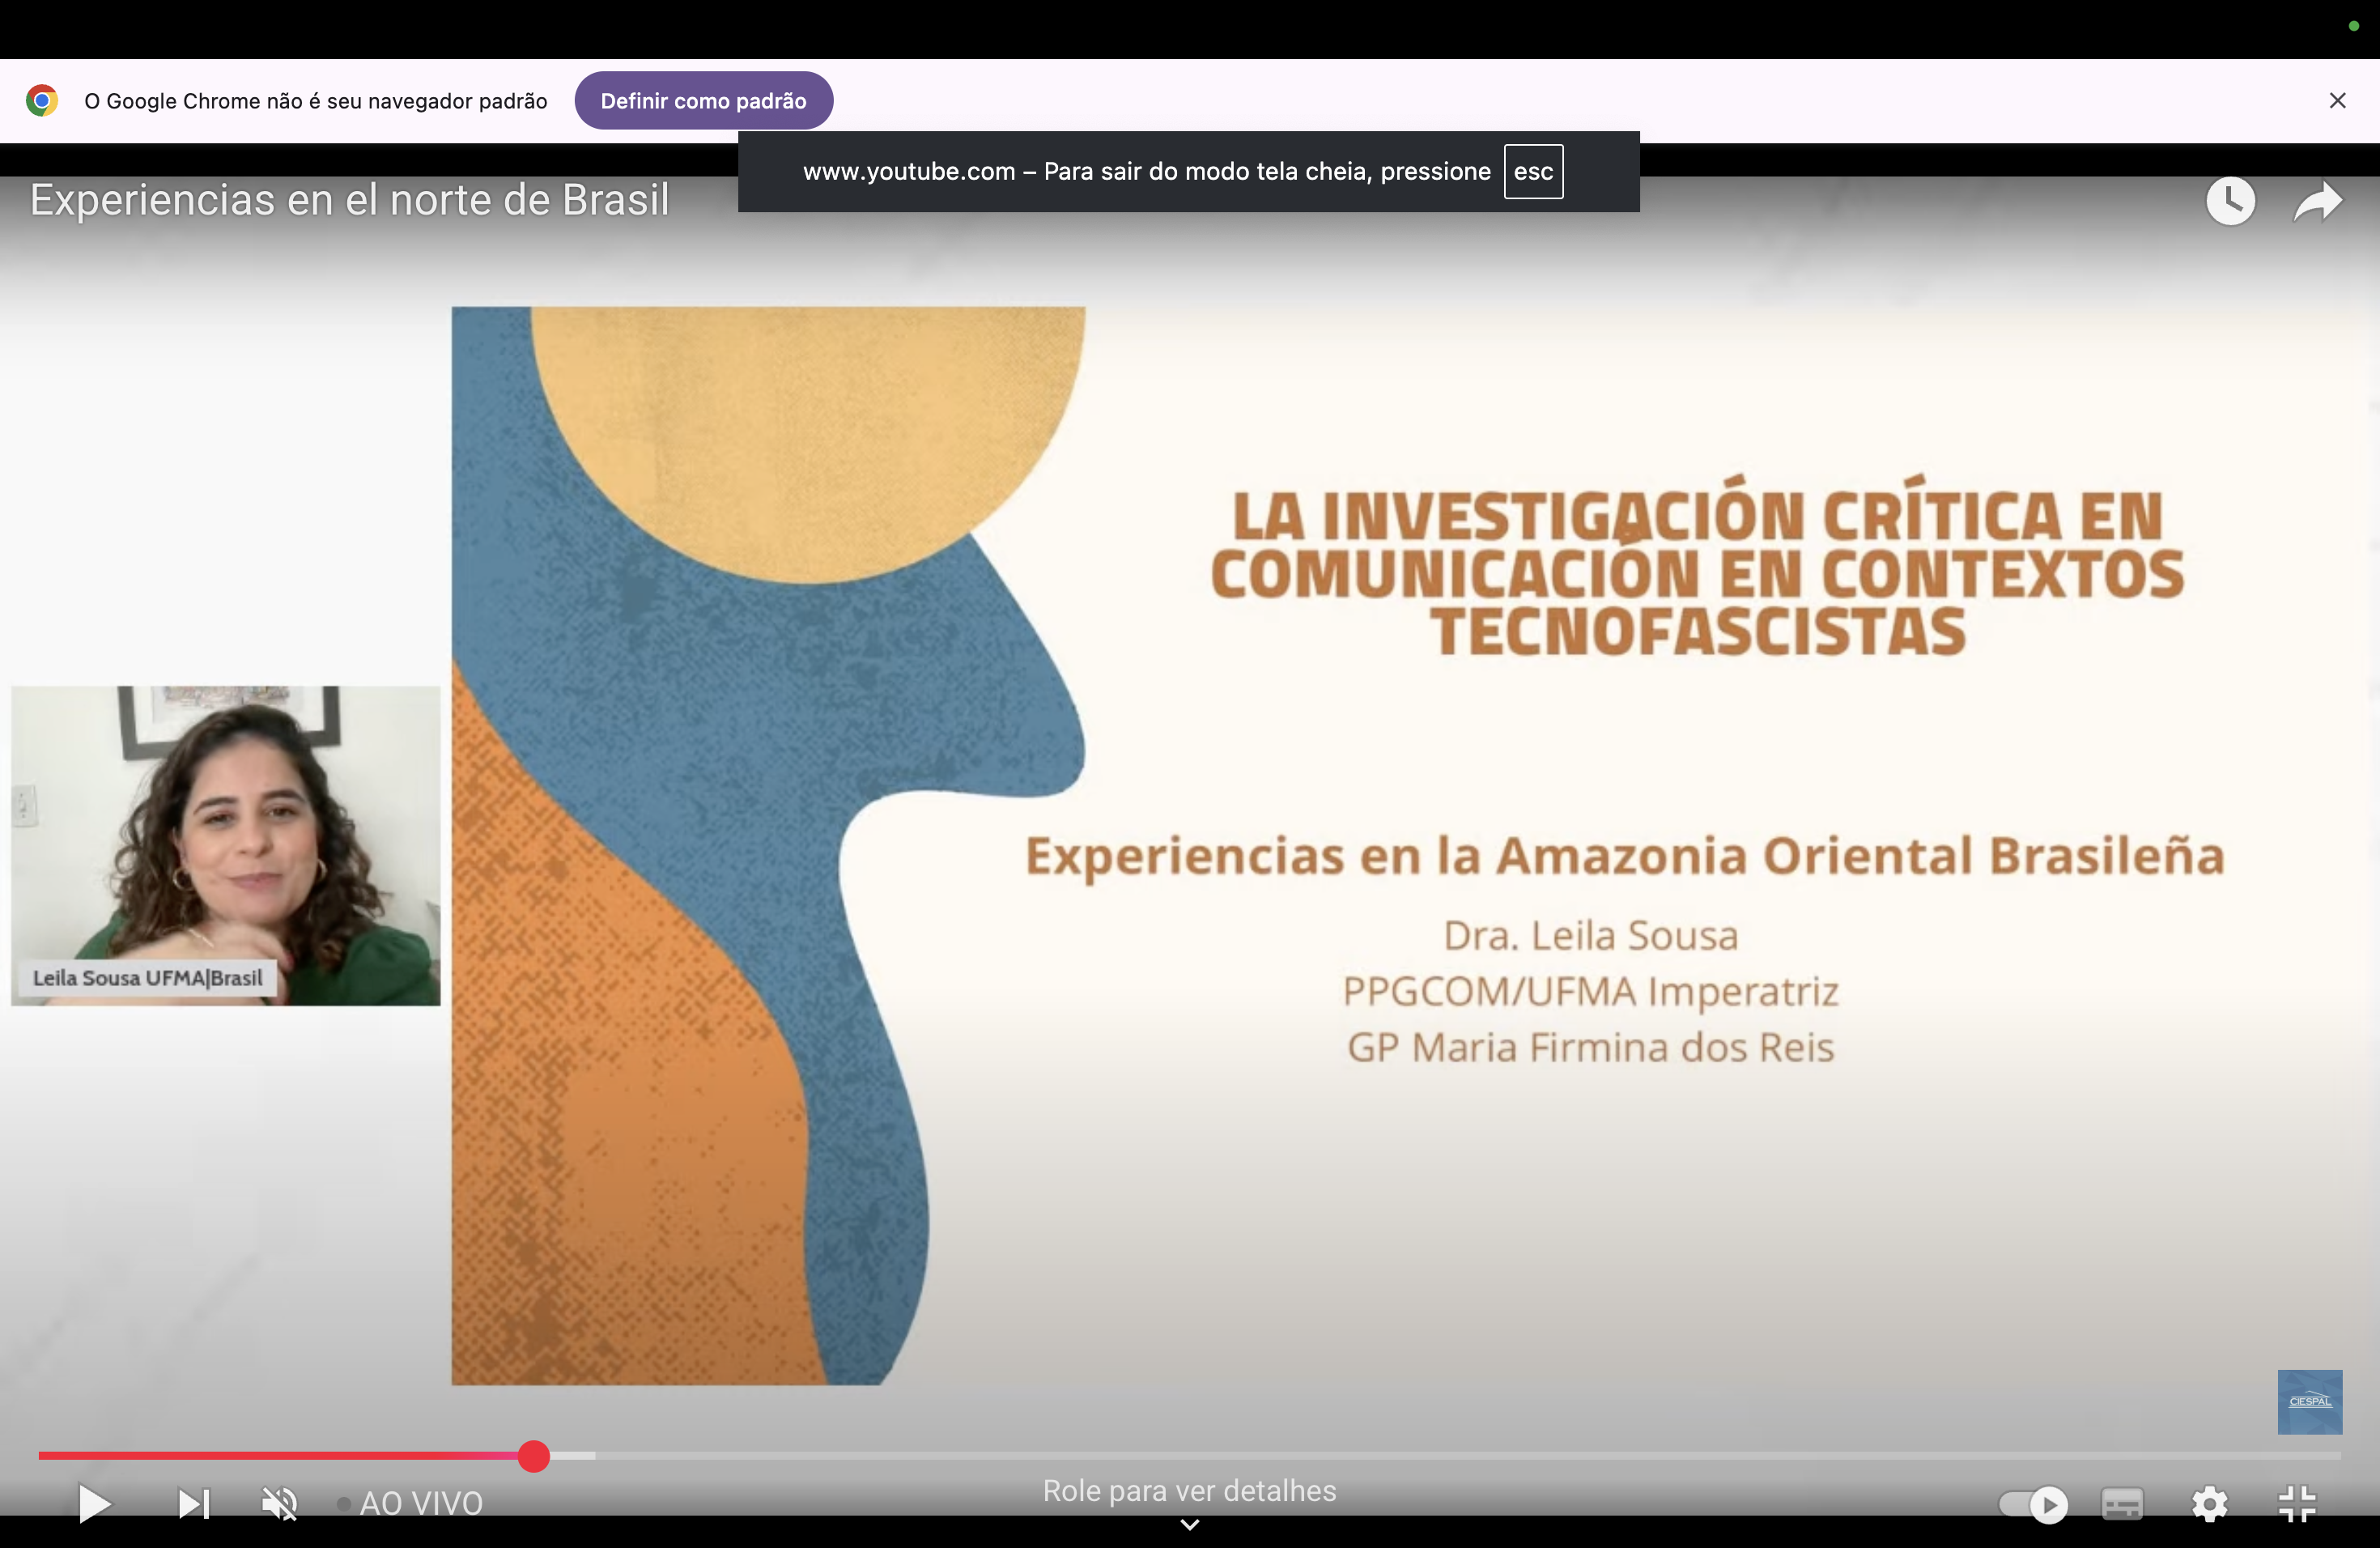Viewport: 2380px width, 1548px height.
Task: Click 'Definir como padrão' button
Action: (703, 101)
